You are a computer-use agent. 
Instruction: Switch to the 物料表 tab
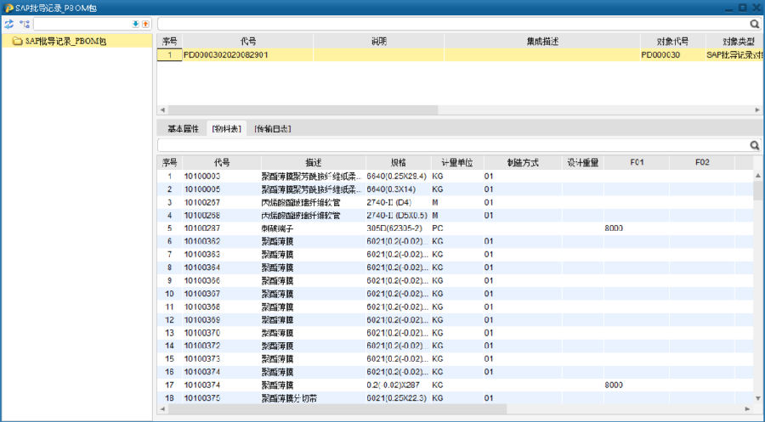pyautogui.click(x=226, y=129)
